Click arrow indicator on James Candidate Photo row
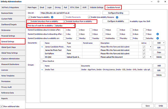 coord(42,47)
